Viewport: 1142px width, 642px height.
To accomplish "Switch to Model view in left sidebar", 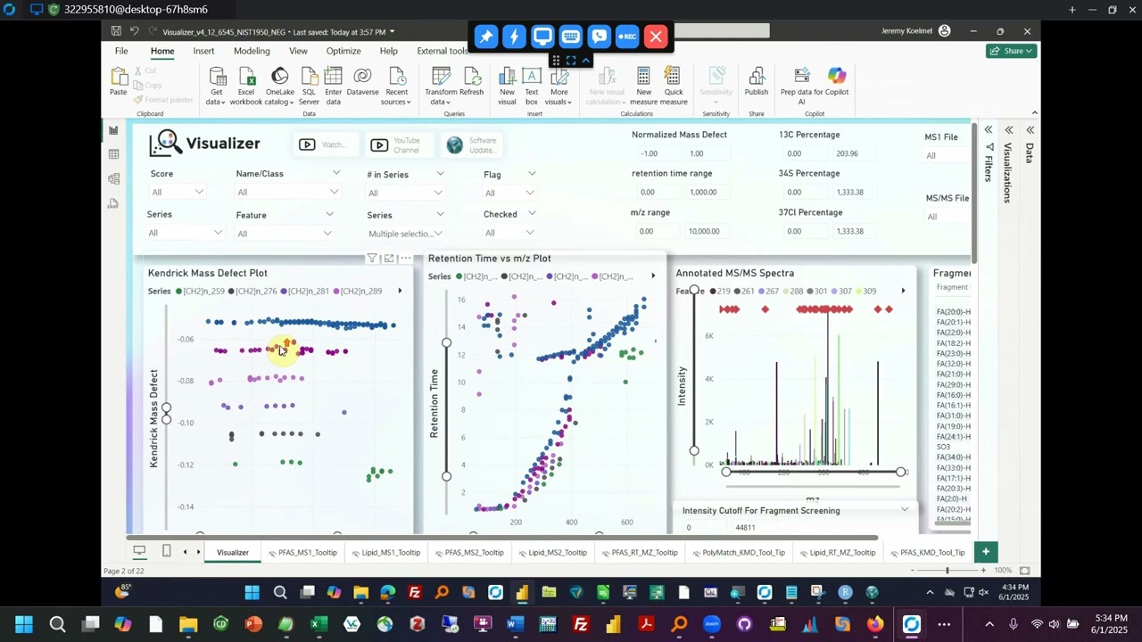I will point(113,179).
